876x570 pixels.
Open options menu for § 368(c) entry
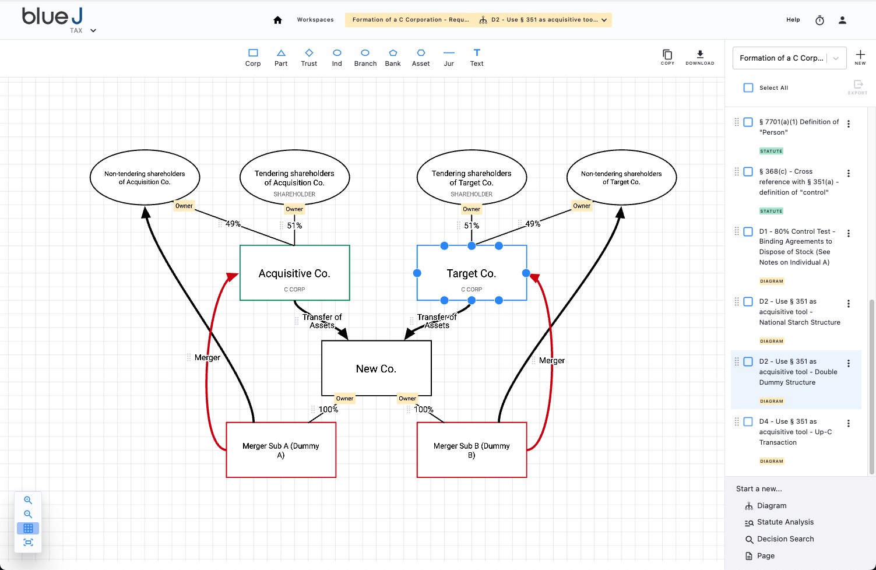point(849,173)
